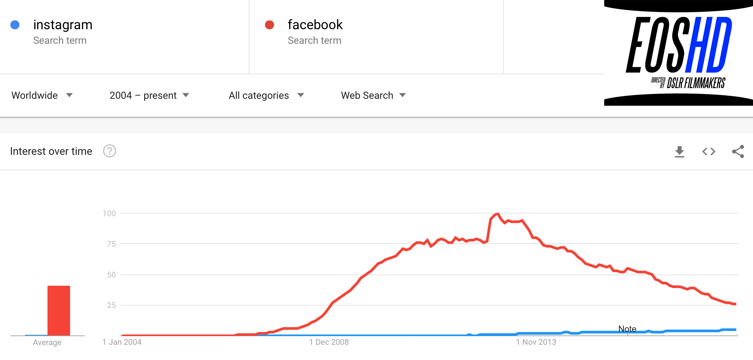The height and width of the screenshot is (360, 753).
Task: Click the red facebook Average bar
Action: pyautogui.click(x=59, y=311)
